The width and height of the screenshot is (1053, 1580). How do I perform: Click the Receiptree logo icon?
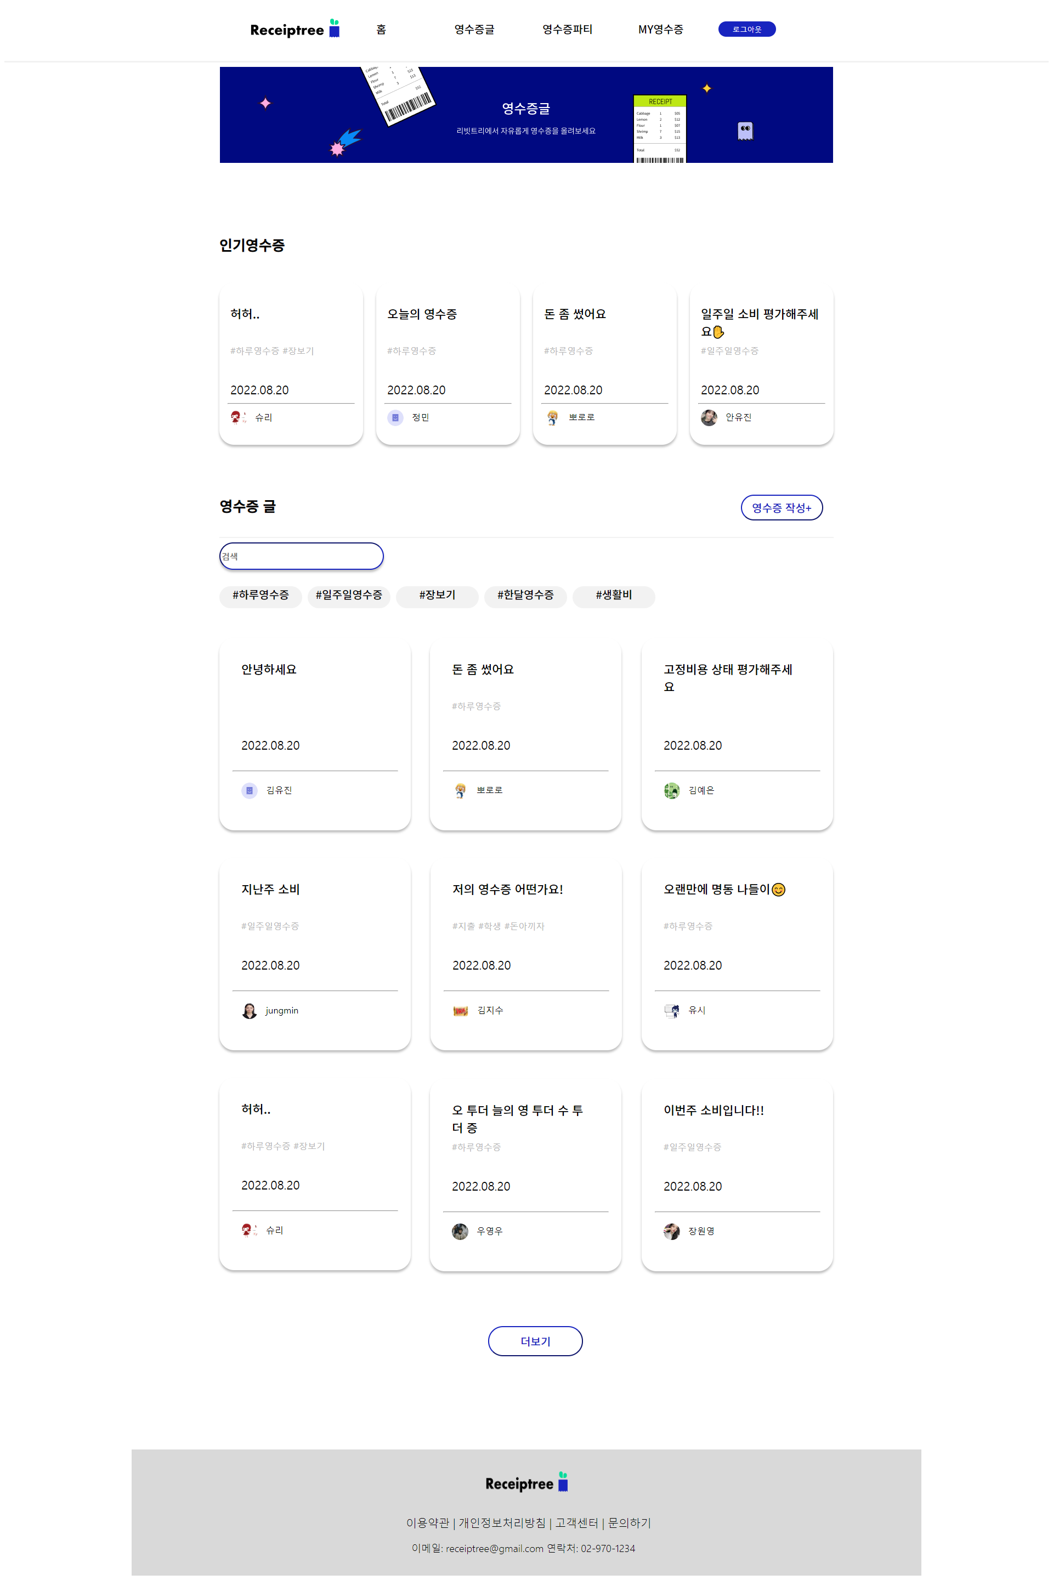coord(335,28)
